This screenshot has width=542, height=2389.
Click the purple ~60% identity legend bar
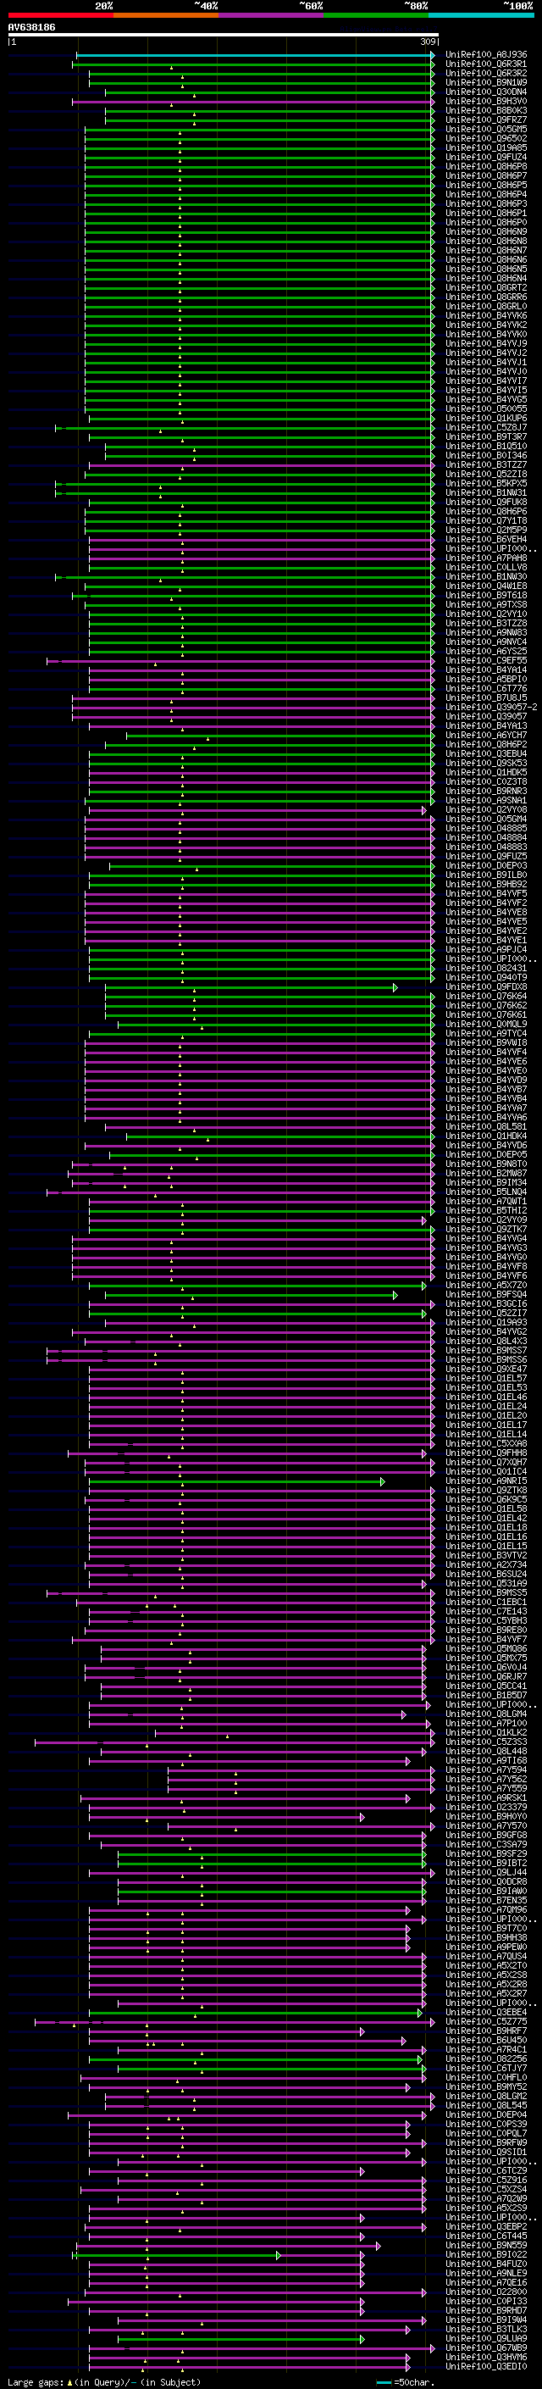click(270, 15)
